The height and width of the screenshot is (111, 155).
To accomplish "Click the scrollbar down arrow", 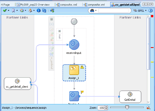I will [x=148, y=102].
